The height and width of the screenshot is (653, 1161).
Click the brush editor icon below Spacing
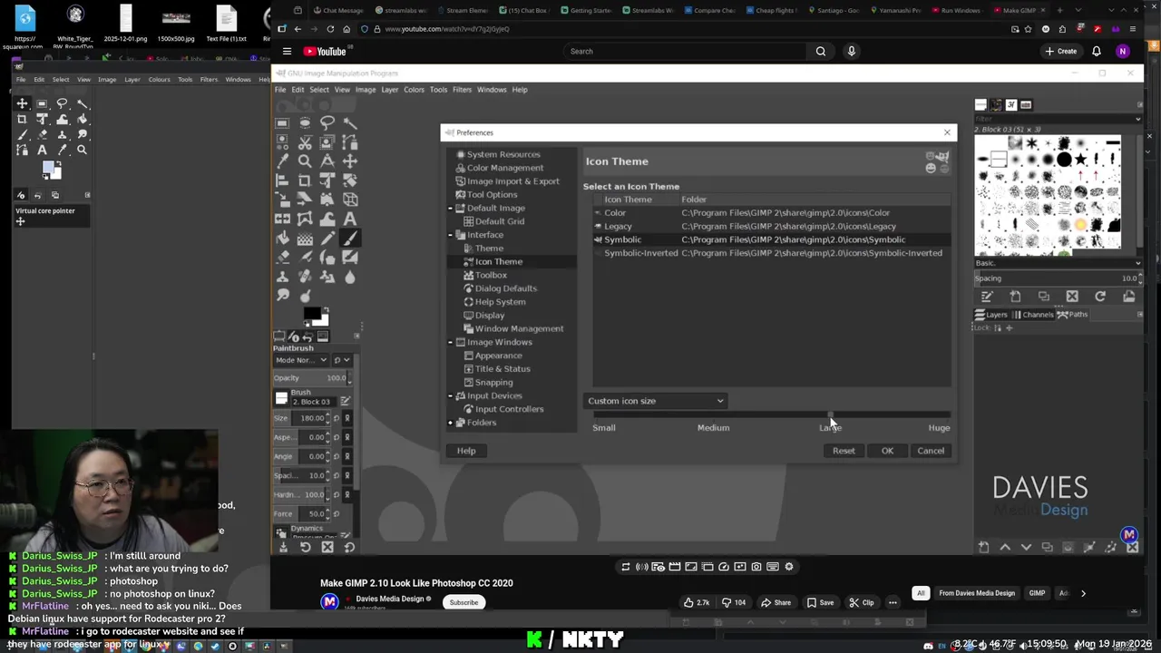point(987,297)
